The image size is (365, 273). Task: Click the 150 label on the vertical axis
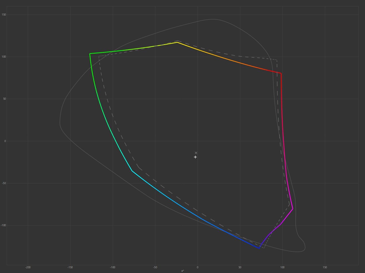point(4,15)
